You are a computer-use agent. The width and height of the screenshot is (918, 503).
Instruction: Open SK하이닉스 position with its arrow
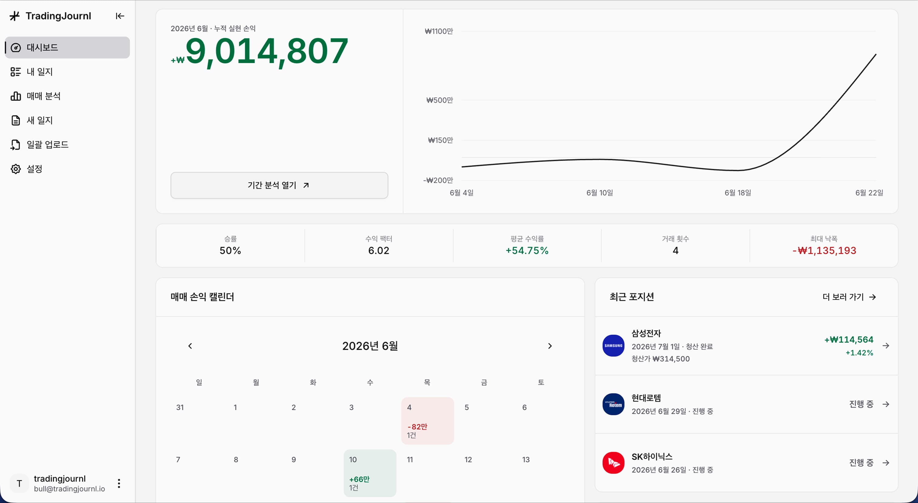886,463
